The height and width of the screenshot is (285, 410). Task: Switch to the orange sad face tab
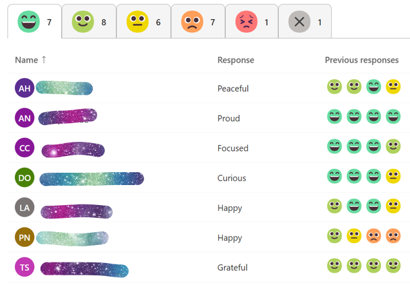point(198,21)
